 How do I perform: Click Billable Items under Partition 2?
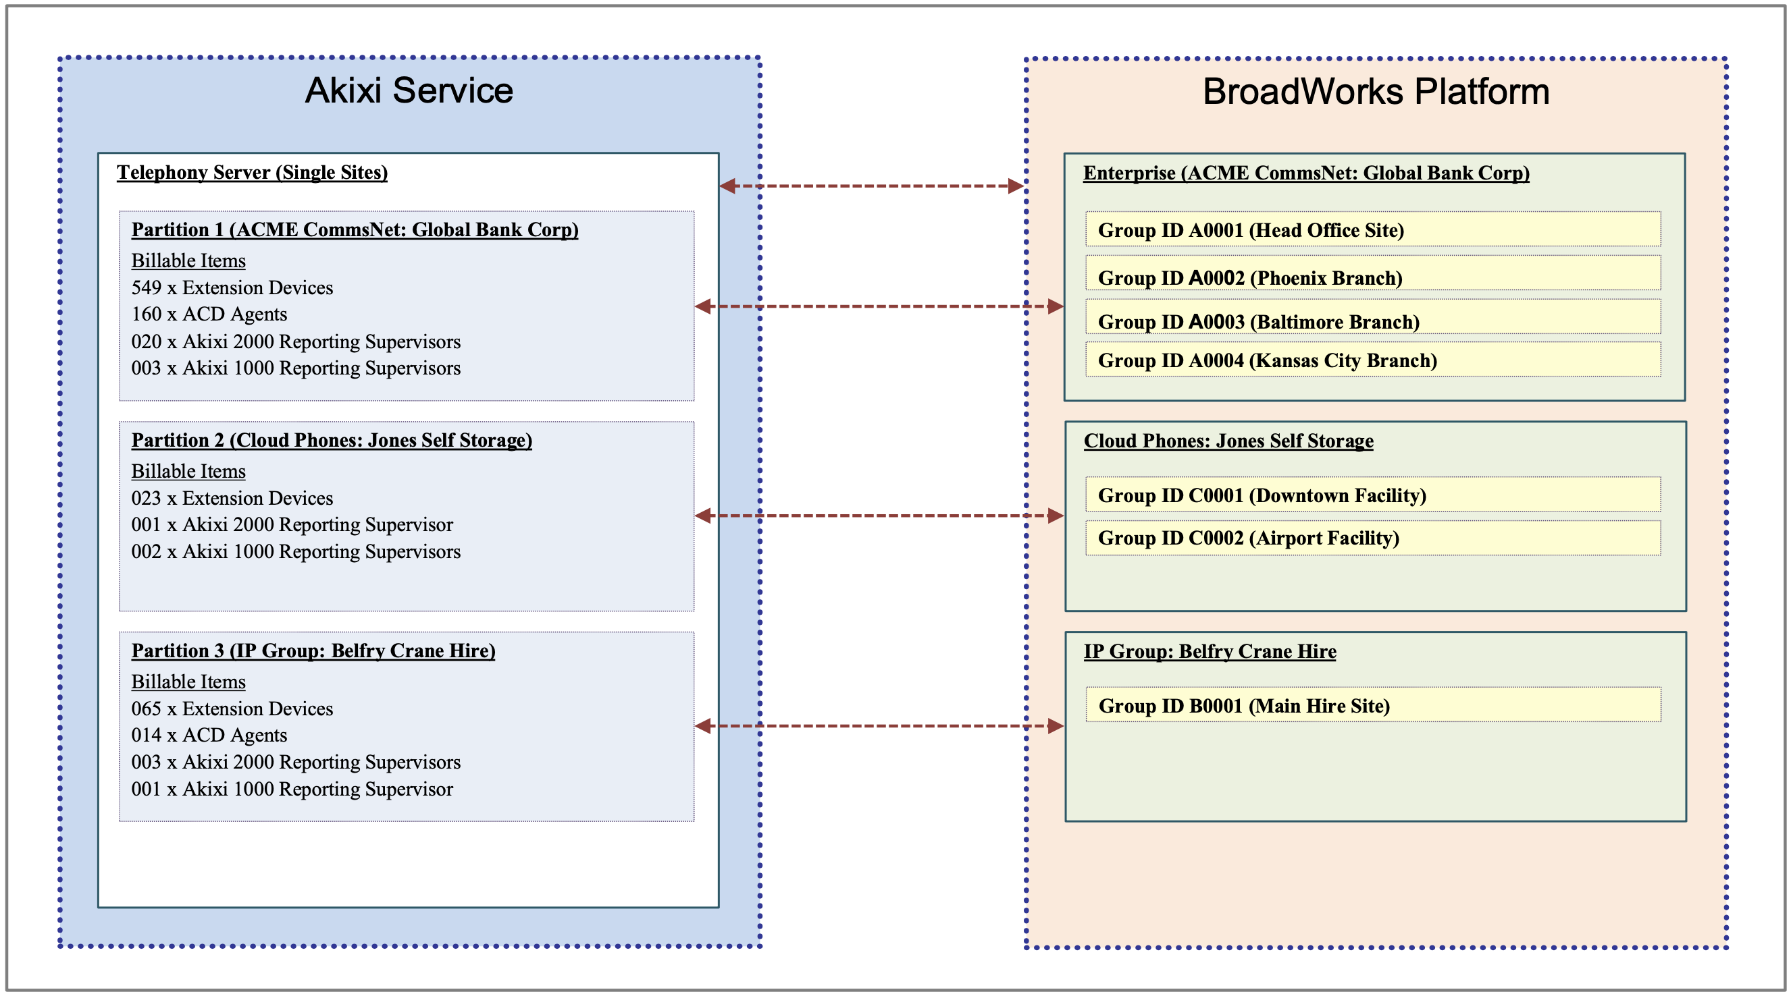click(188, 472)
